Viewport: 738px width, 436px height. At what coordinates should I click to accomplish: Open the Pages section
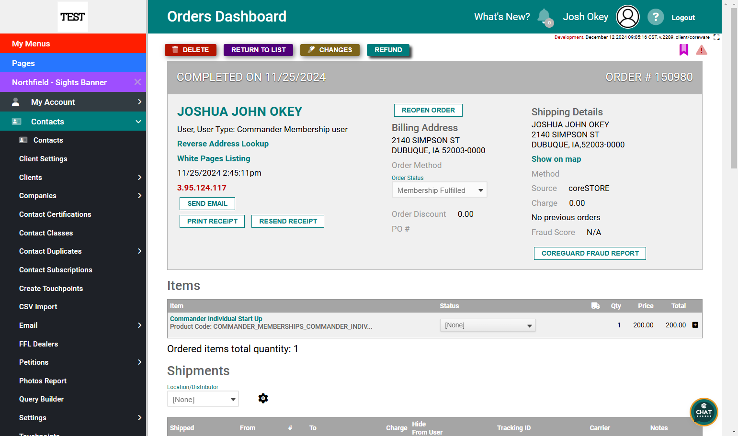[x=73, y=63]
